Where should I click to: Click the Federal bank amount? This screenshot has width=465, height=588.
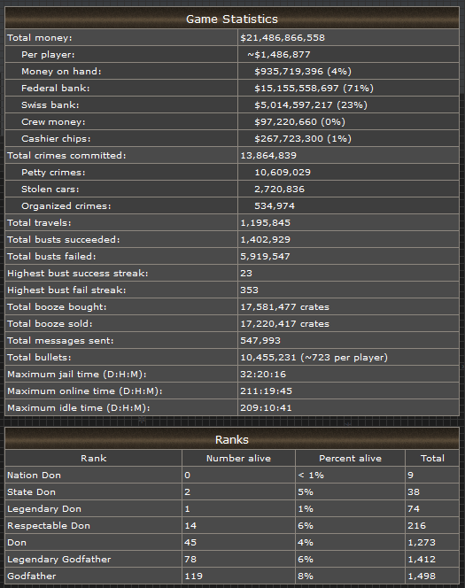coord(314,89)
